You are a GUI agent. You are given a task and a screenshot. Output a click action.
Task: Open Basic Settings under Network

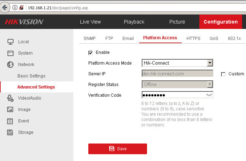tap(31, 76)
